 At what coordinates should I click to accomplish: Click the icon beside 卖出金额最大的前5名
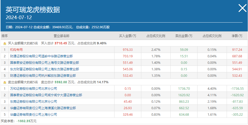[x=5, y=82]
